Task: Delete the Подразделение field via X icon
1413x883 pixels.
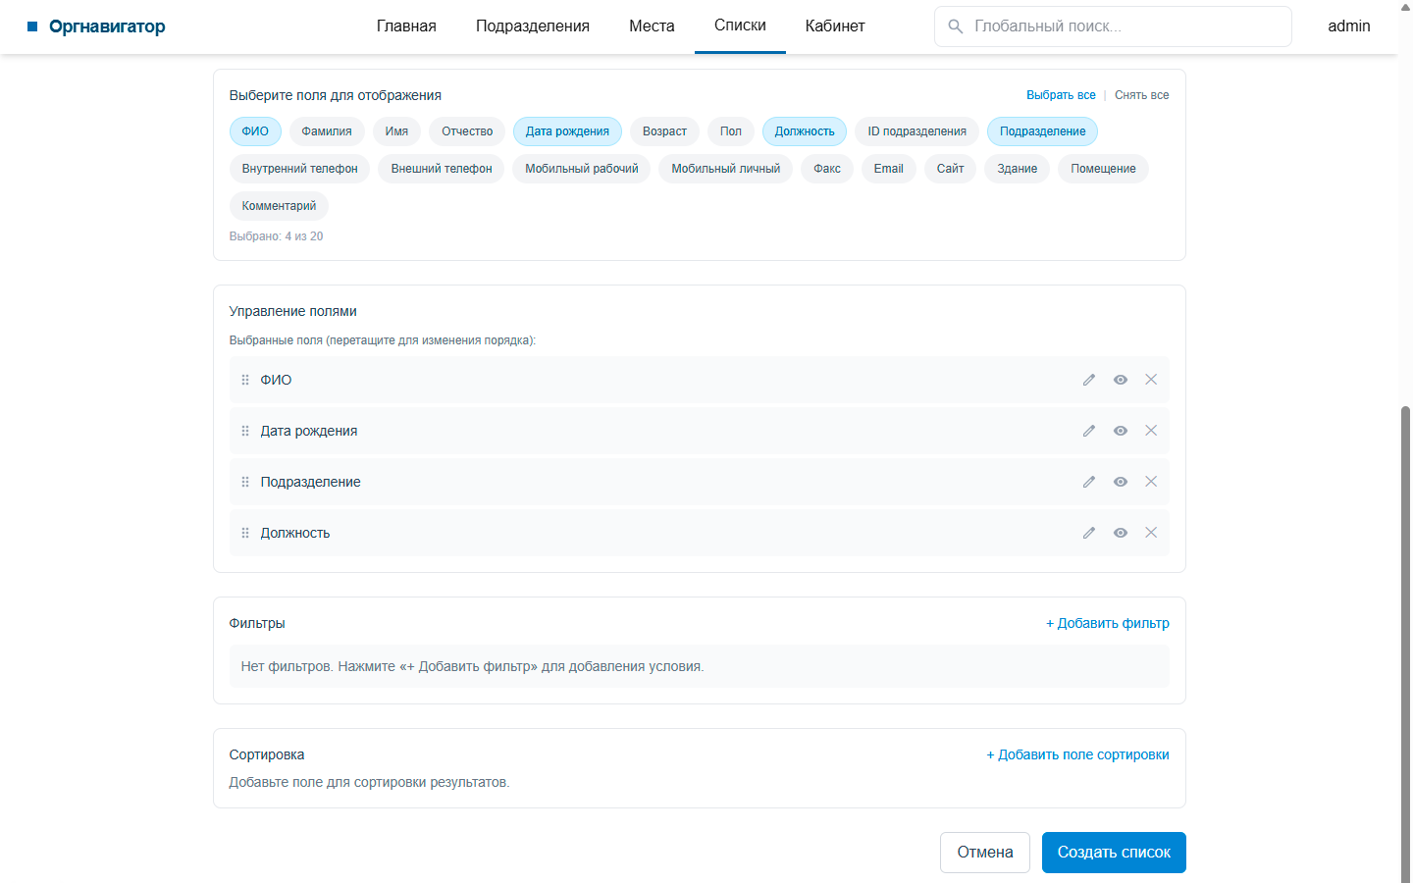Action: click(1151, 482)
